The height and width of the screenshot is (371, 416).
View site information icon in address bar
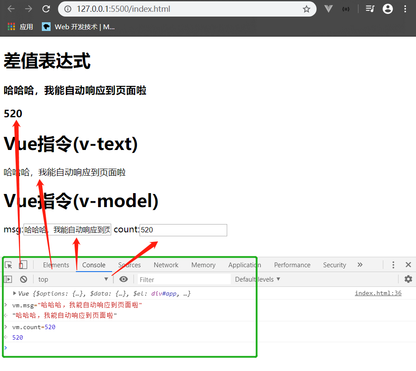tap(68, 9)
